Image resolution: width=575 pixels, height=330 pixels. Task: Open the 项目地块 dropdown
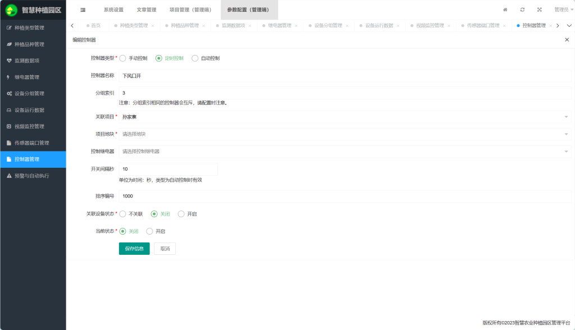pyautogui.click(x=344, y=134)
